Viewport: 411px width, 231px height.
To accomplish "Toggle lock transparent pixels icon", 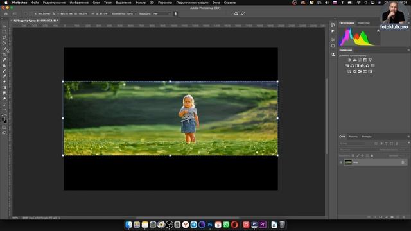I will tap(353, 155).
